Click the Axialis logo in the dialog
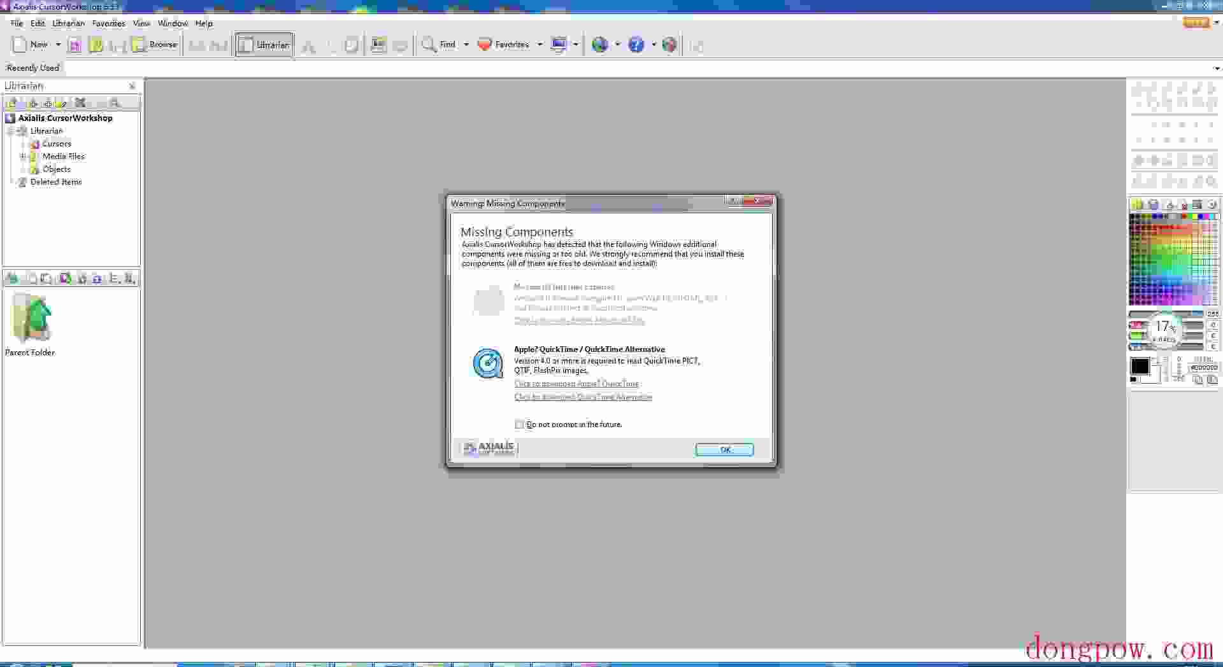 489,448
